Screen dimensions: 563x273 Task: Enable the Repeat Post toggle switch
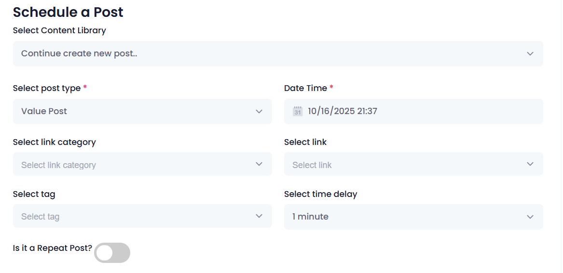click(x=112, y=253)
